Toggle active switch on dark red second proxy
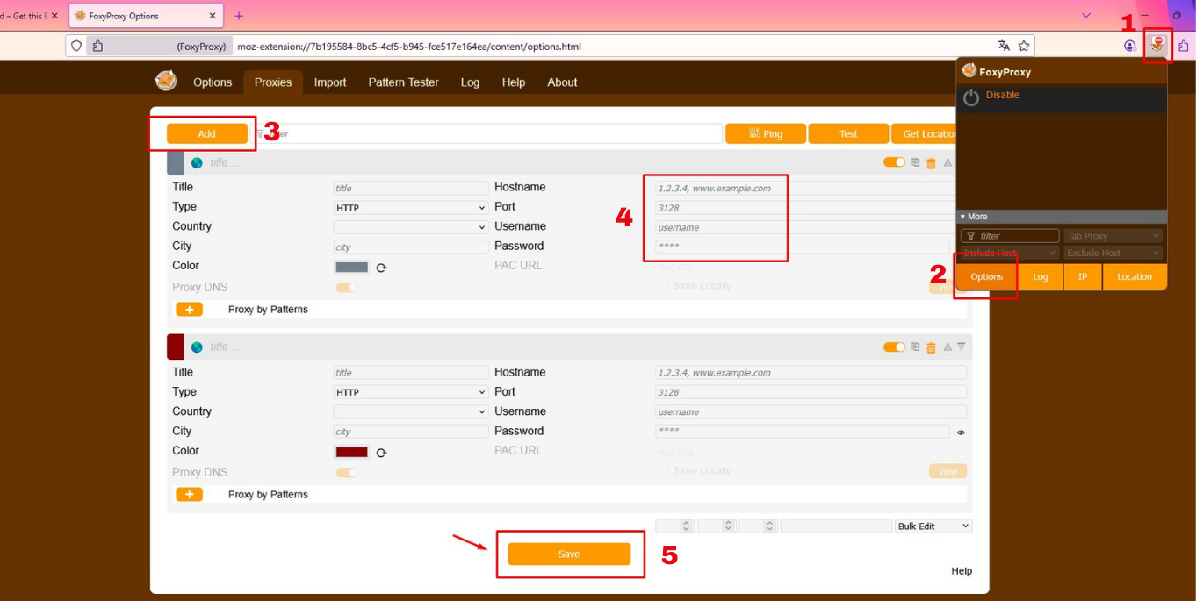 point(894,347)
